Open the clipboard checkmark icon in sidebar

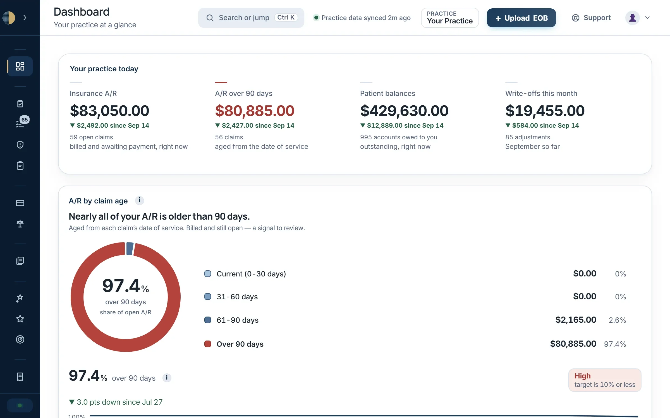click(20, 104)
